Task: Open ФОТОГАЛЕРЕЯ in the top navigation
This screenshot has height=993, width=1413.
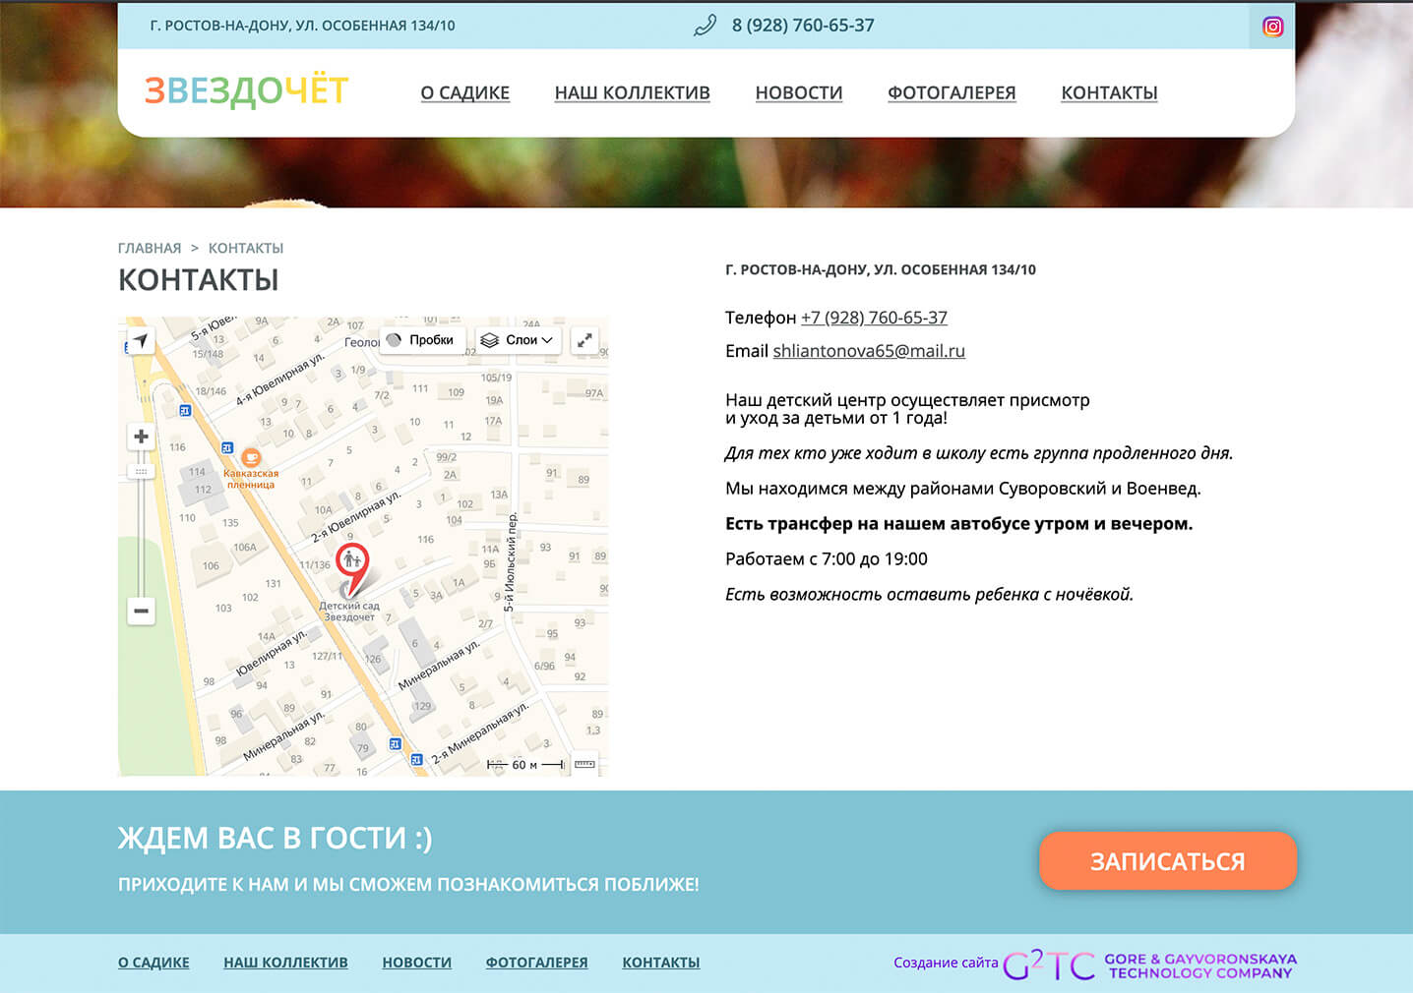Action: tap(951, 92)
